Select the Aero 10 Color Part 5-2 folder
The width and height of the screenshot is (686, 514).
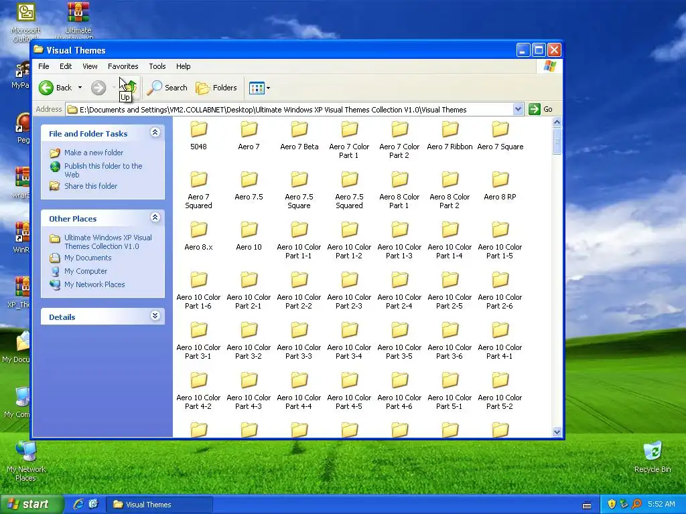tap(500, 391)
